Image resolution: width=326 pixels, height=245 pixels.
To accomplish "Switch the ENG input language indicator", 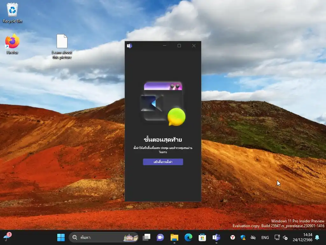I will click(265, 237).
